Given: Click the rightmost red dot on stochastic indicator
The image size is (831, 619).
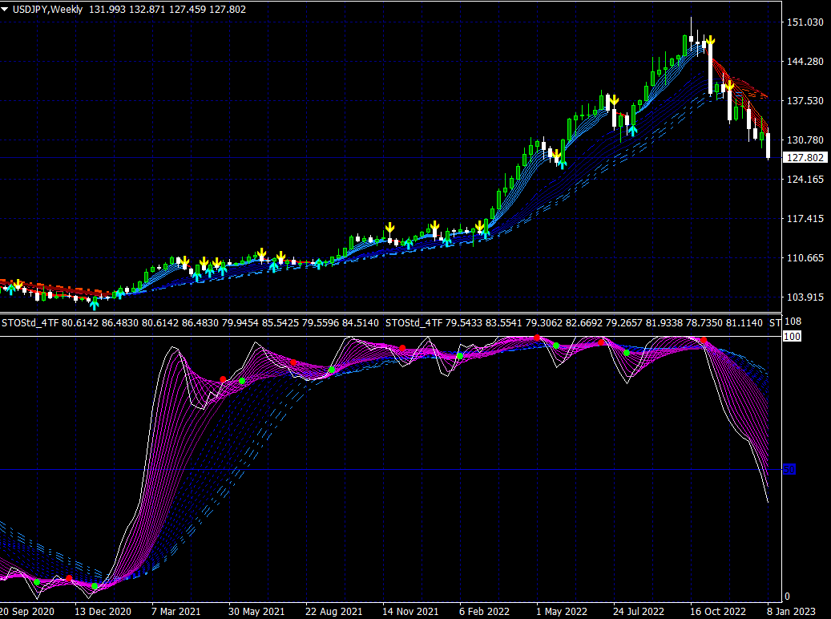Looking at the screenshot, I should [x=704, y=341].
